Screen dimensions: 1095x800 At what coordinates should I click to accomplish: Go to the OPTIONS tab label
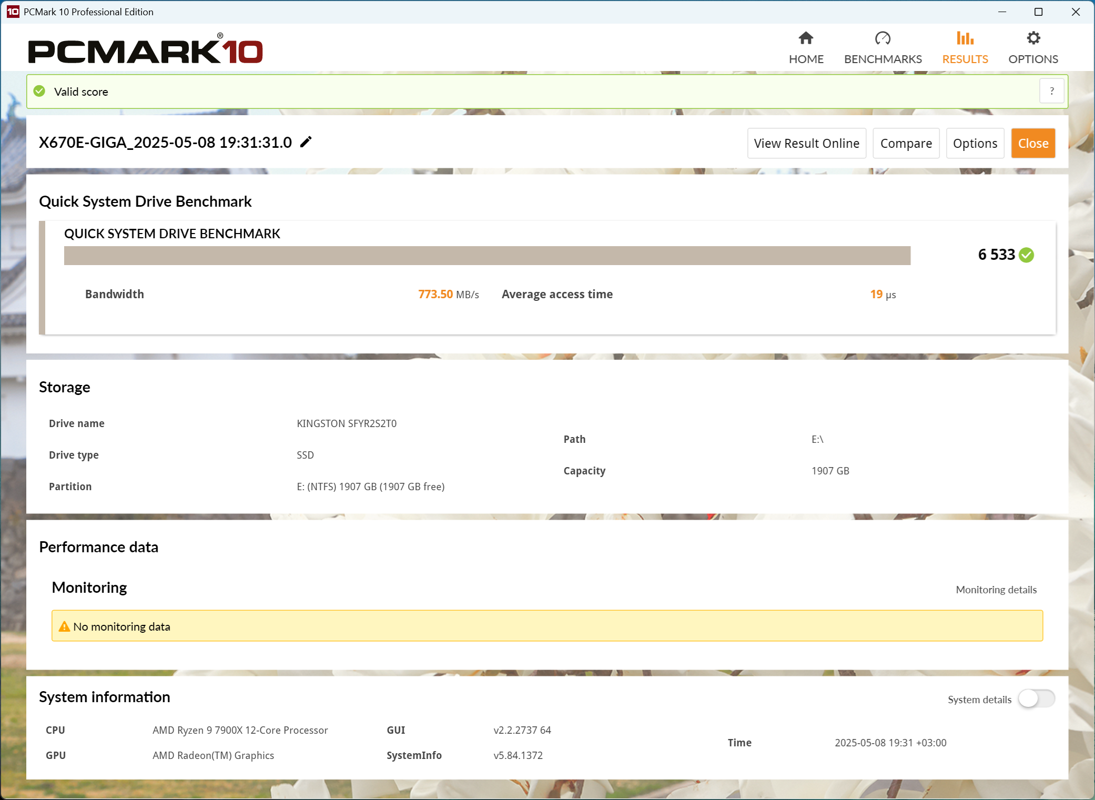pos(1033,59)
